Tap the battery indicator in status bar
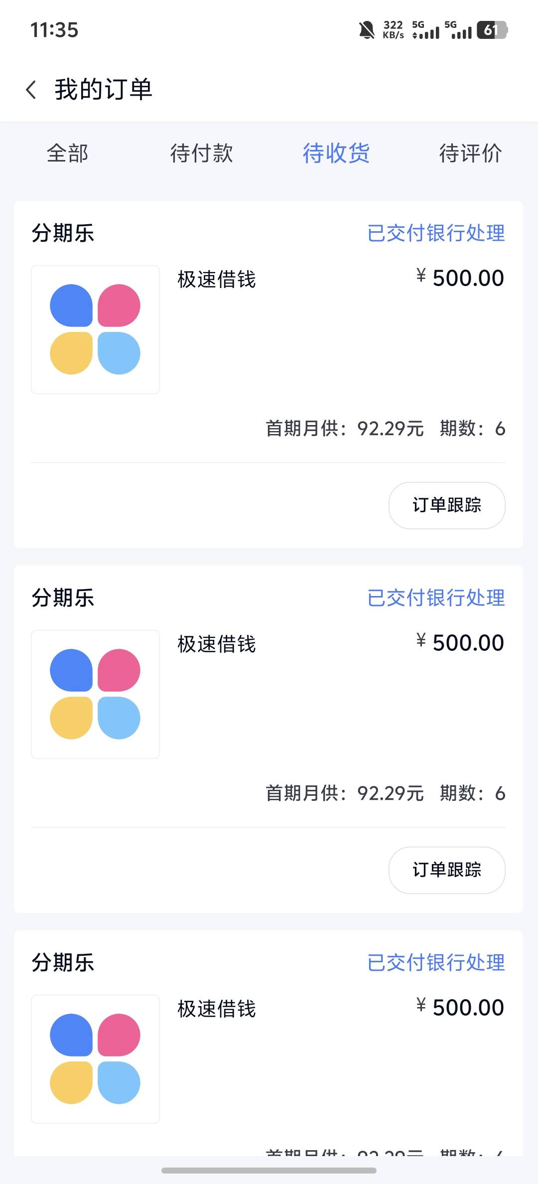The width and height of the screenshot is (538, 1184). (x=492, y=30)
